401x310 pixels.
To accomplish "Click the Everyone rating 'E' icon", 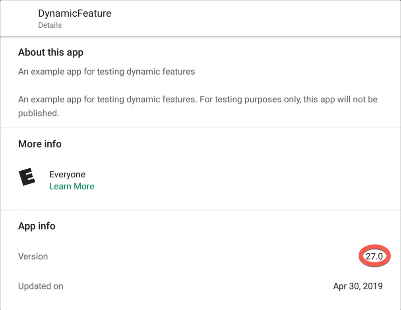I will (x=27, y=177).
